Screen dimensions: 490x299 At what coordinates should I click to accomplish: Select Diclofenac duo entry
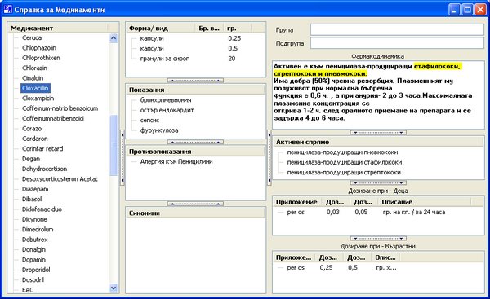tap(42, 209)
